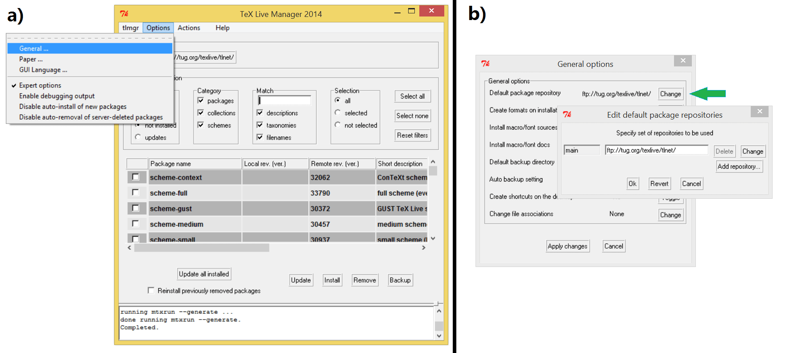Maximize the TeX Live Manager window
Viewport: 794px width, 353px height.
point(411,11)
